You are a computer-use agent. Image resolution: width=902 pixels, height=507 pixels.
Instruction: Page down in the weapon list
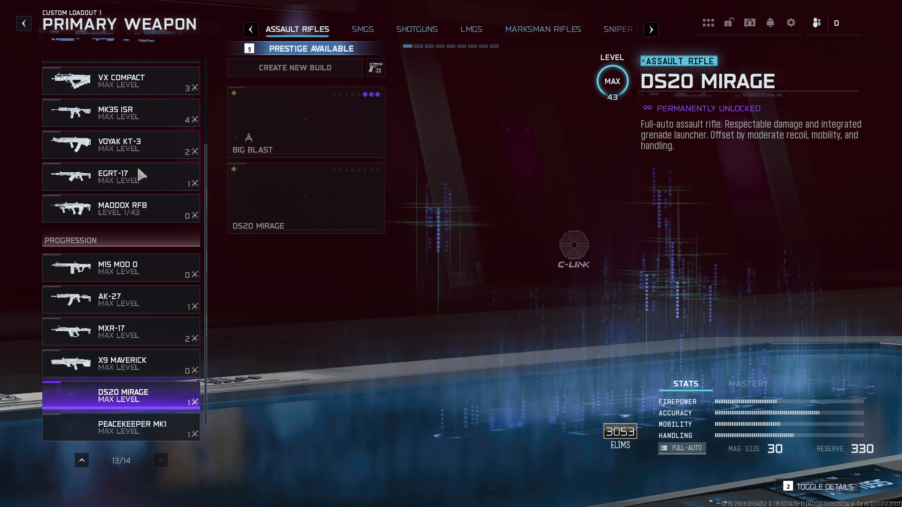pos(160,460)
